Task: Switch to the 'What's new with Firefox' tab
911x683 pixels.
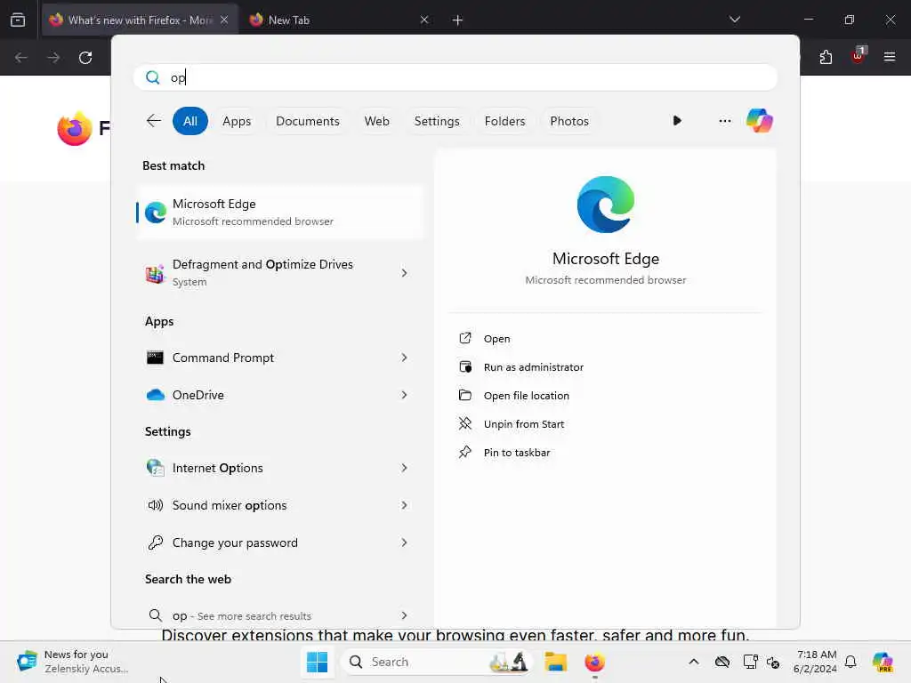Action: tap(140, 20)
